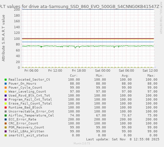
Task: Click the blue Power_On_Hours line at 88
Action: (88, 42)
